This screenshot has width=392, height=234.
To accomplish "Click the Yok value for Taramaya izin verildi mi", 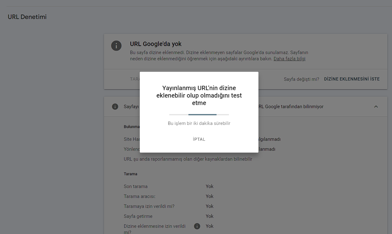I will tap(210, 206).
